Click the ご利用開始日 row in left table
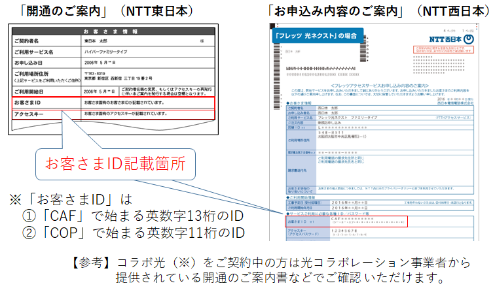The image size is (493, 294). point(112,91)
